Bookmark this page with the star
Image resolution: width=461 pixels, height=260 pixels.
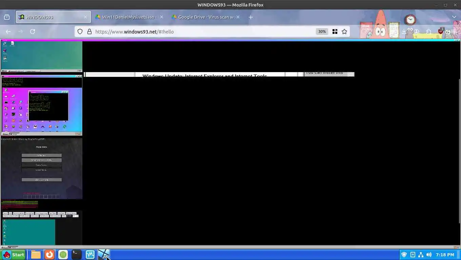(344, 31)
